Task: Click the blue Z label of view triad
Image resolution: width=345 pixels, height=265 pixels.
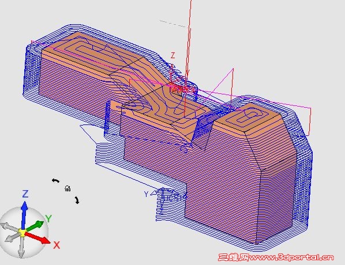Action: [x=25, y=194]
